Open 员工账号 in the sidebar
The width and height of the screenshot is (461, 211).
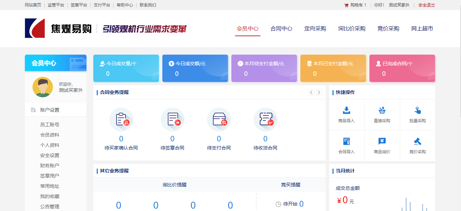click(50, 125)
